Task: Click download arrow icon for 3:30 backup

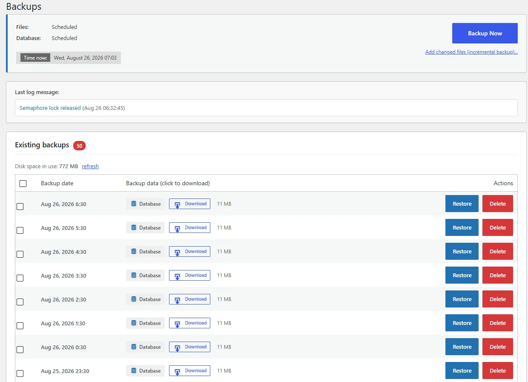Action: click(x=178, y=276)
